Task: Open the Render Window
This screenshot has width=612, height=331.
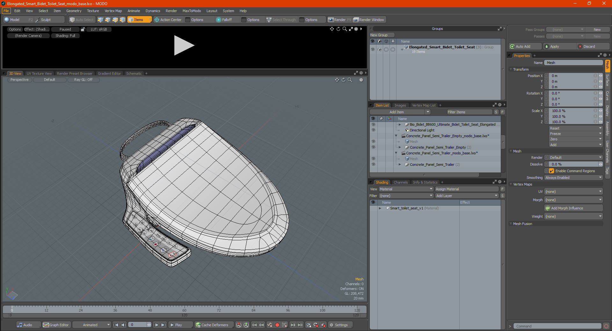Action: (369, 20)
